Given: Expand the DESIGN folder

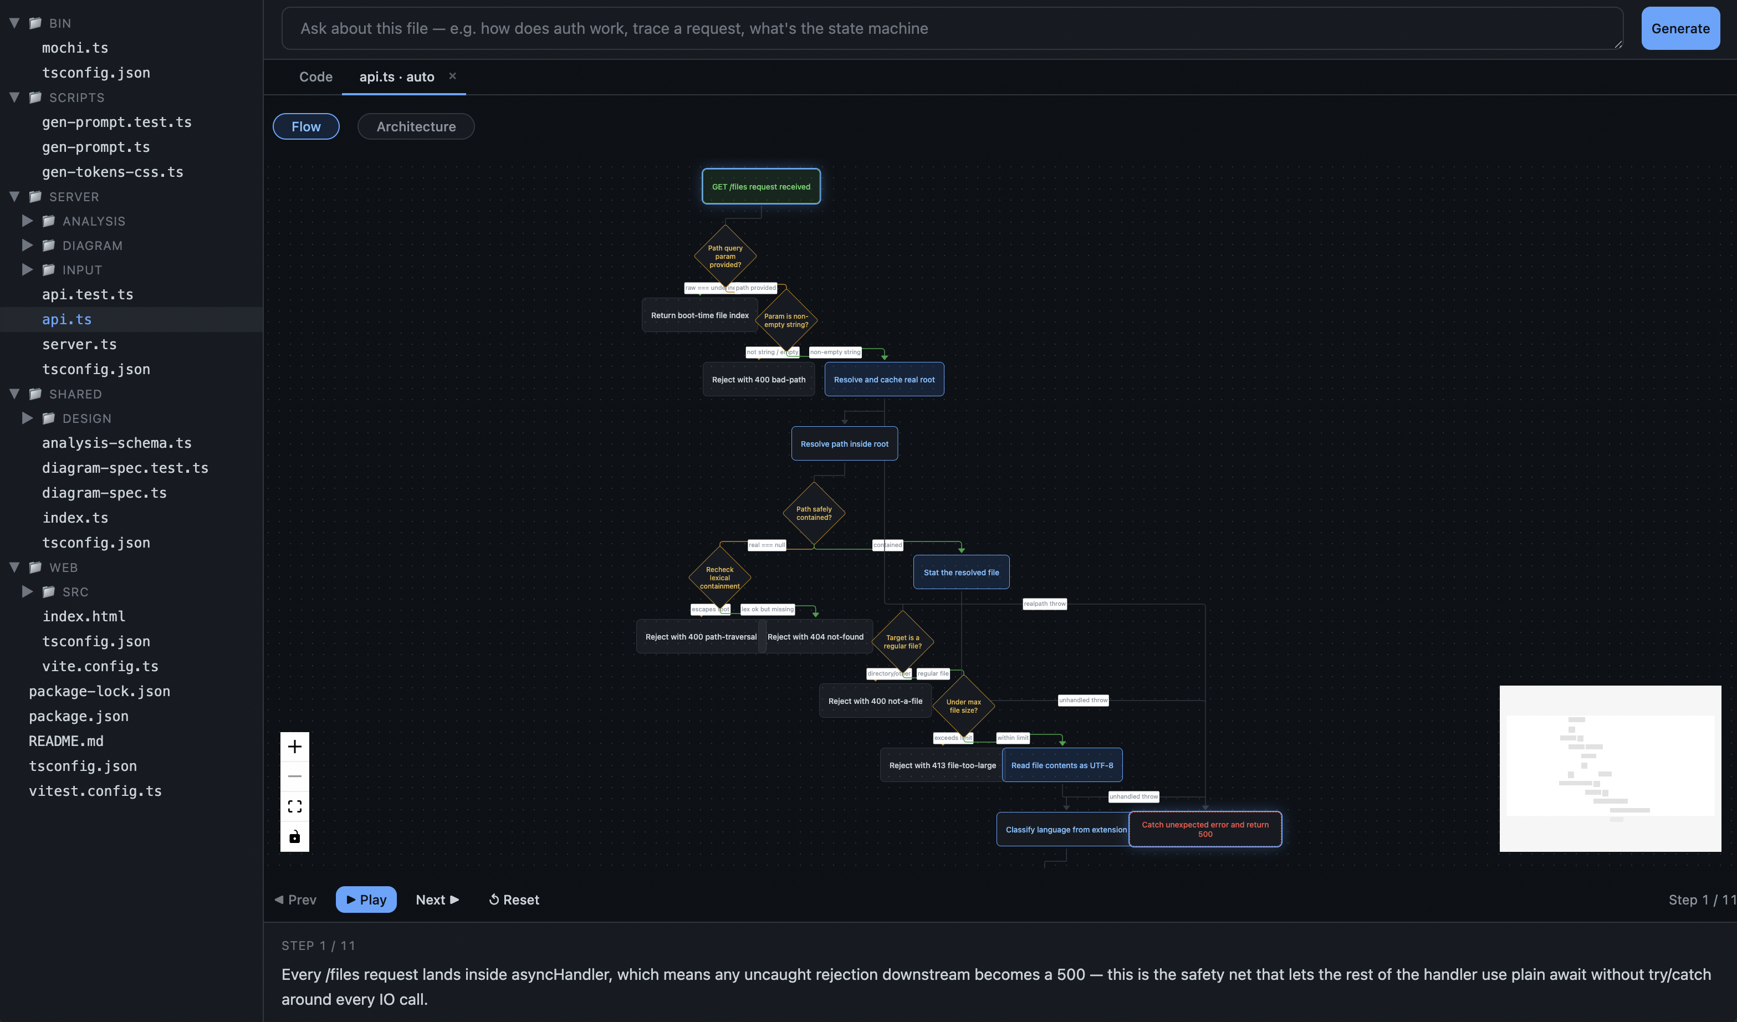Looking at the screenshot, I should (28, 418).
